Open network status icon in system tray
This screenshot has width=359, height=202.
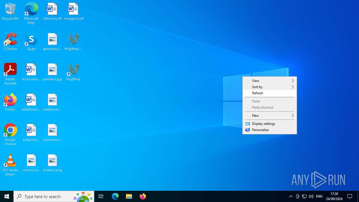click(304, 196)
